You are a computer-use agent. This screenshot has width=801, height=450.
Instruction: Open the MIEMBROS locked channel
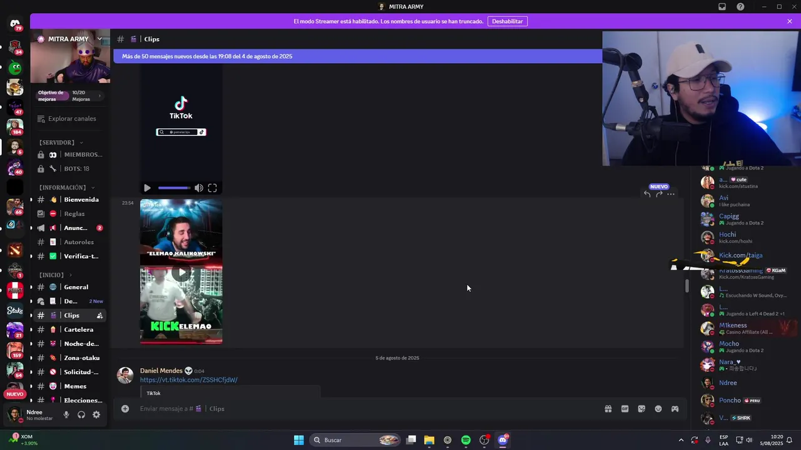point(70,154)
